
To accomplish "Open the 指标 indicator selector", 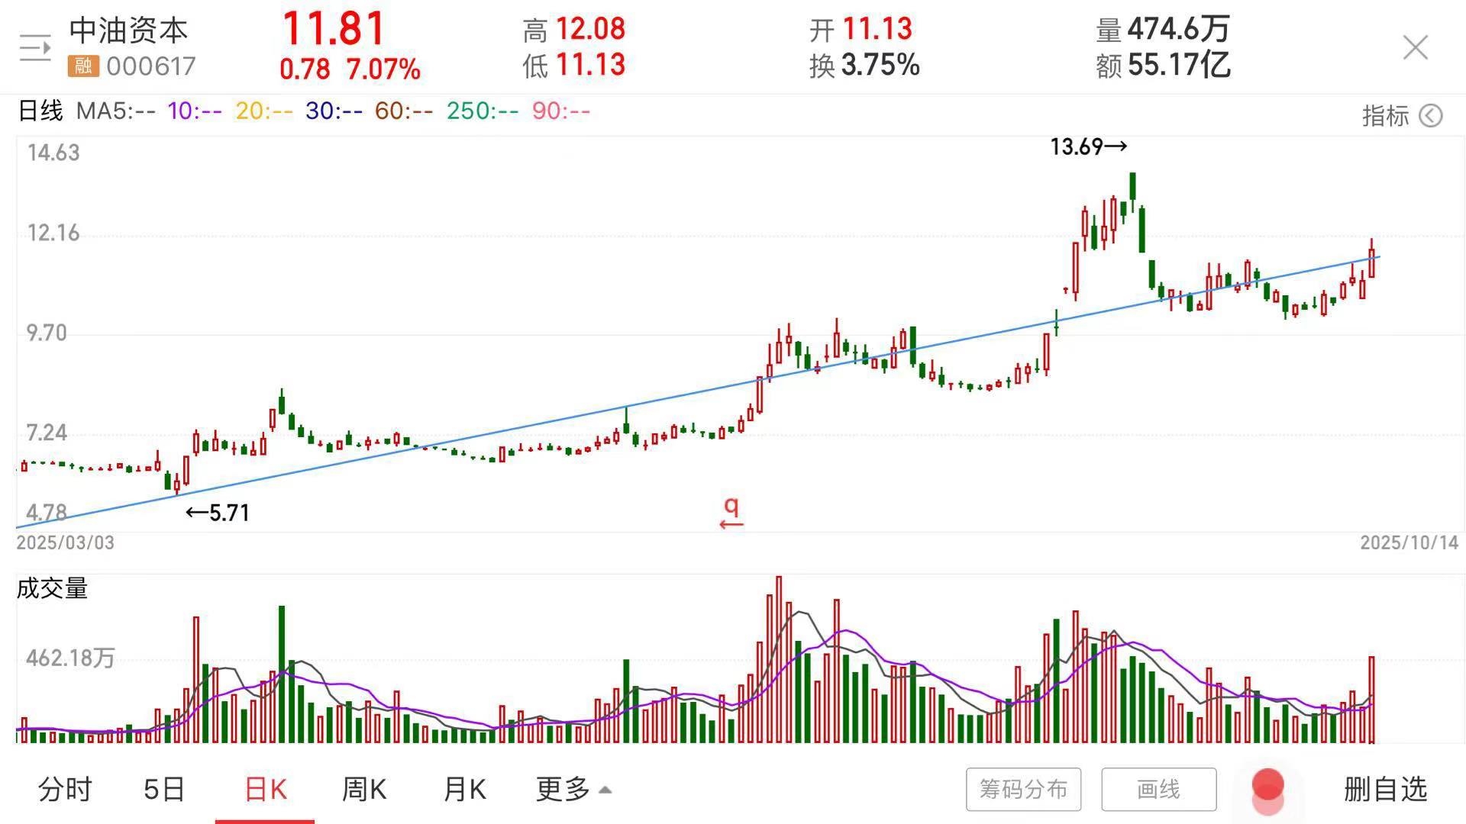I will click(x=1385, y=116).
